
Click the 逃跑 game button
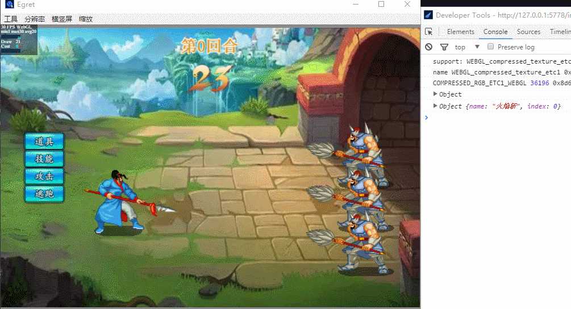tap(44, 194)
